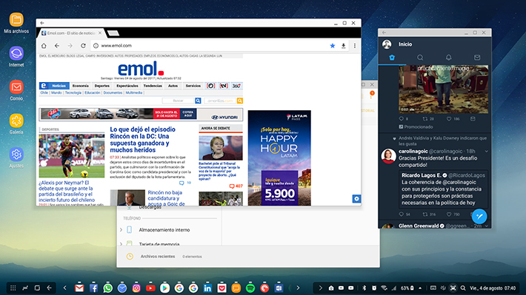Screen dimensions: 526x295
Task: Select the Tendencias tab on emol
Action: coord(153,86)
